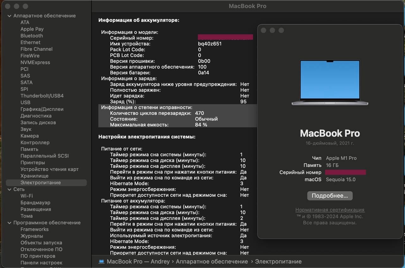Select the PCI sidebar item
This screenshot has width=405, height=268.
(x=24, y=69)
